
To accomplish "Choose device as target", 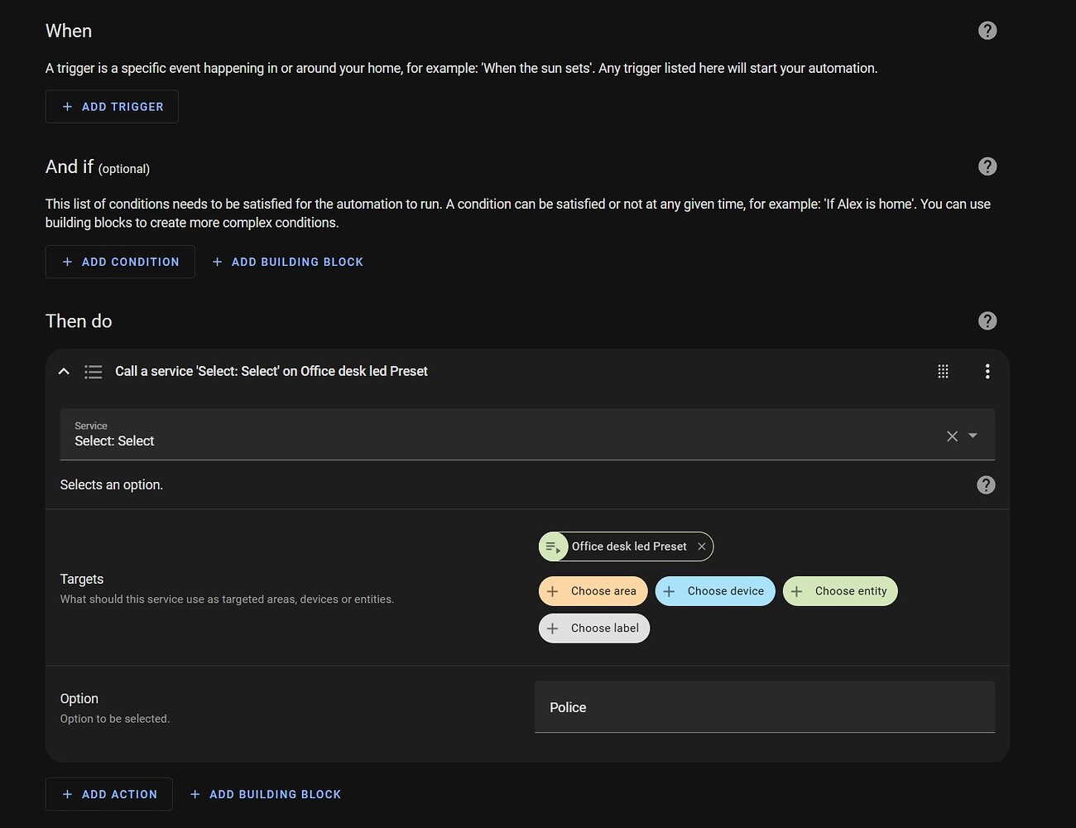I will point(715,591).
